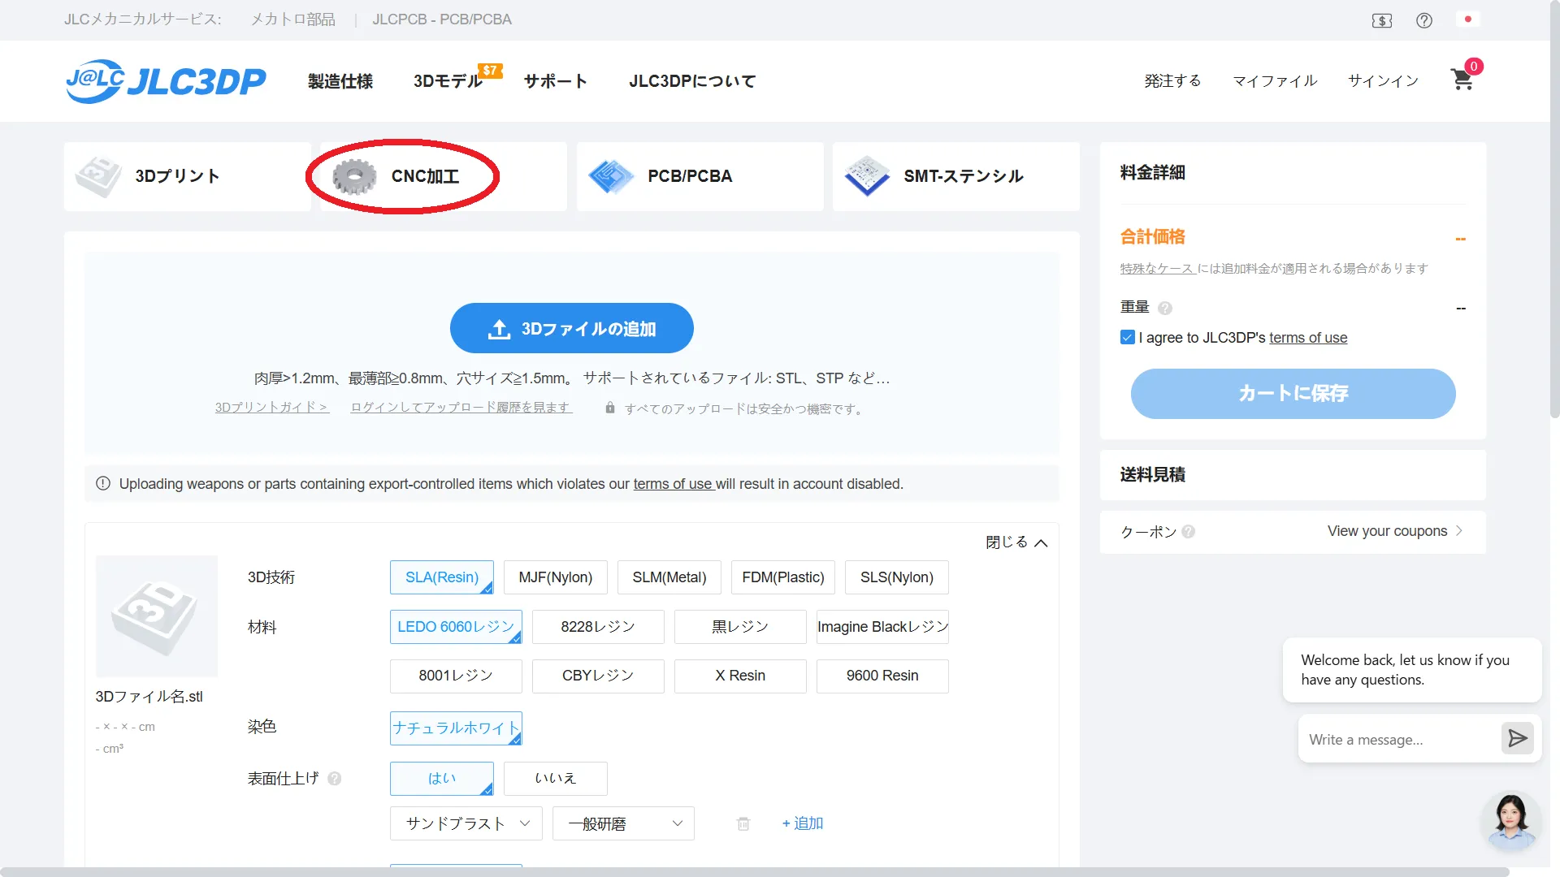Open 製造仕様 menu
Screen dimensions: 1560x877
[340, 81]
